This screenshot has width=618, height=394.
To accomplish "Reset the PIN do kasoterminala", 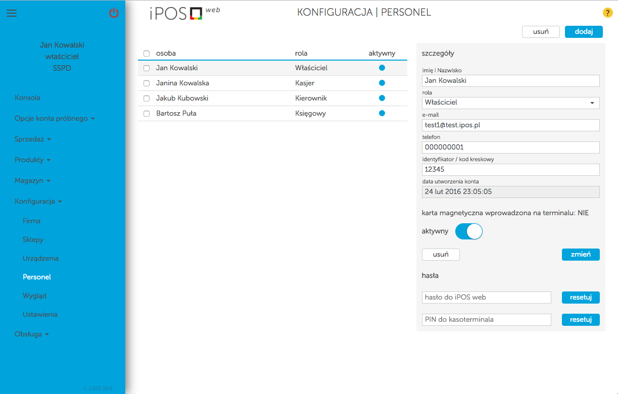I will [581, 319].
